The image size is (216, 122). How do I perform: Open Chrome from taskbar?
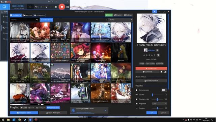(20, 120)
